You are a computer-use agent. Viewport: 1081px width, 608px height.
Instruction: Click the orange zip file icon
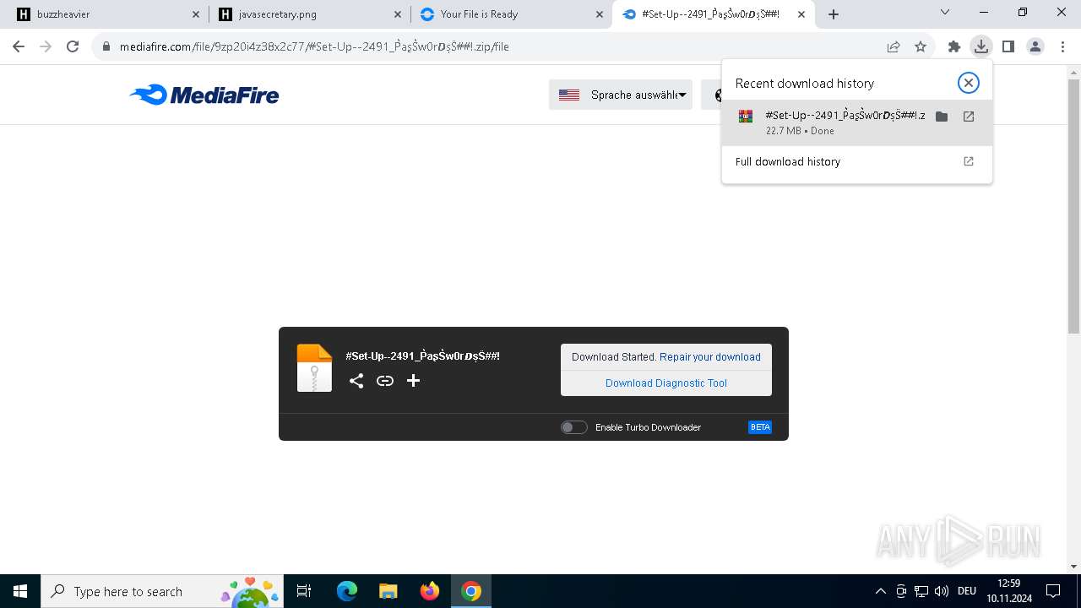pos(314,368)
